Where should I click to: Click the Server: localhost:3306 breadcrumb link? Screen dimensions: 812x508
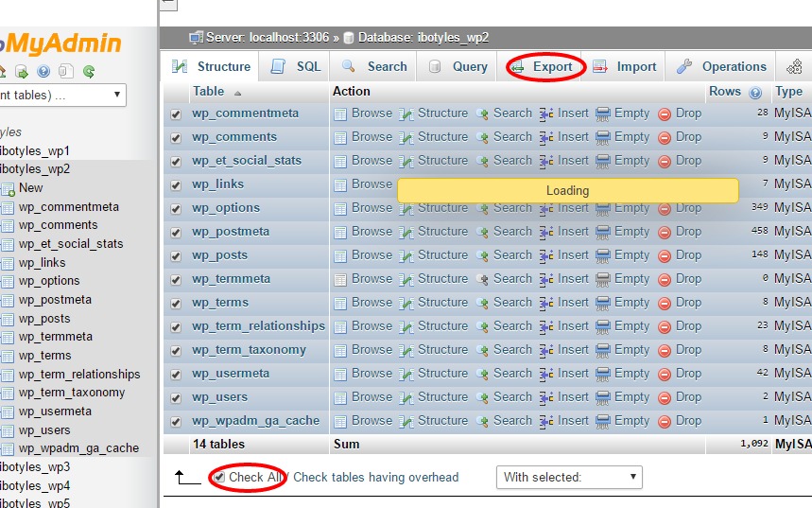268,37
